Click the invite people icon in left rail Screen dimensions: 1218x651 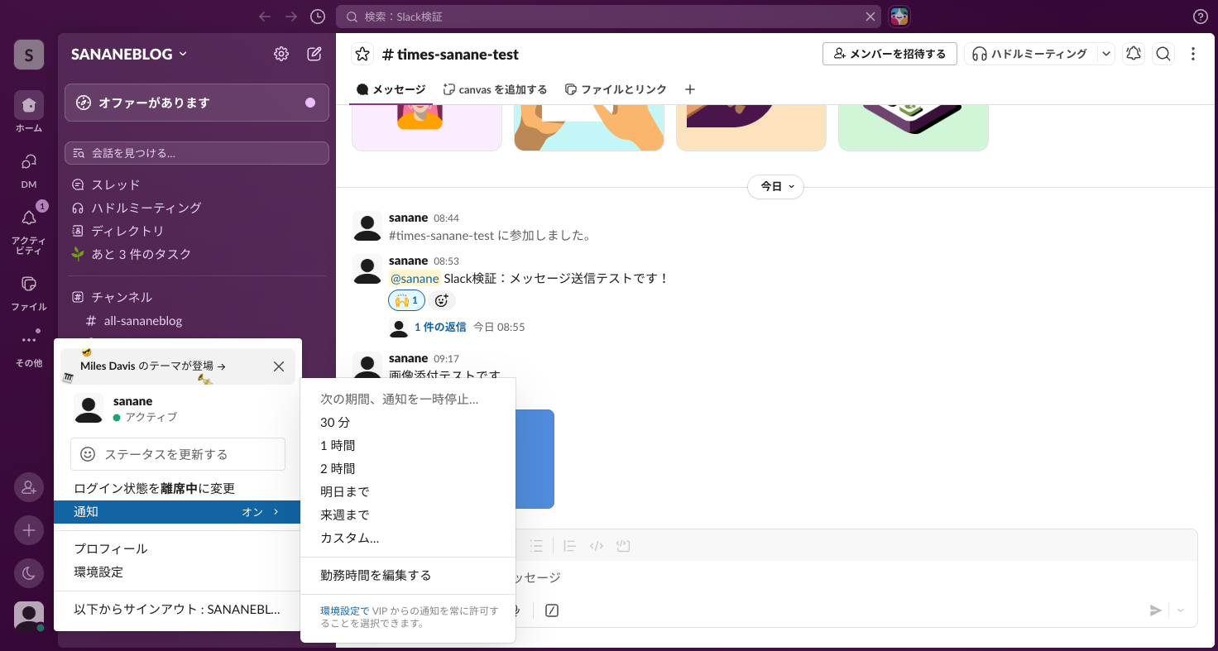(x=29, y=487)
